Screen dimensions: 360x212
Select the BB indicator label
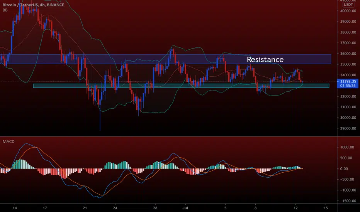point(5,10)
